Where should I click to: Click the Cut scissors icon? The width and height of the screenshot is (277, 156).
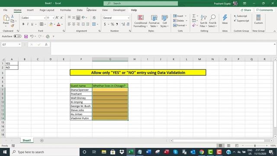[x=13, y=16]
